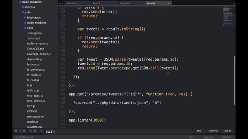Toggle regular expression search option
This screenshot has height=139, width=248.
(x=16, y=131)
